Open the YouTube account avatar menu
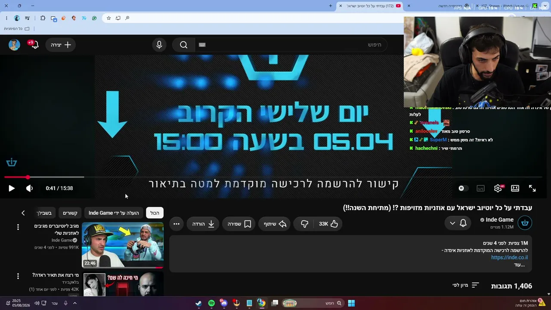Screen dimensions: 551x310 coord(14,45)
